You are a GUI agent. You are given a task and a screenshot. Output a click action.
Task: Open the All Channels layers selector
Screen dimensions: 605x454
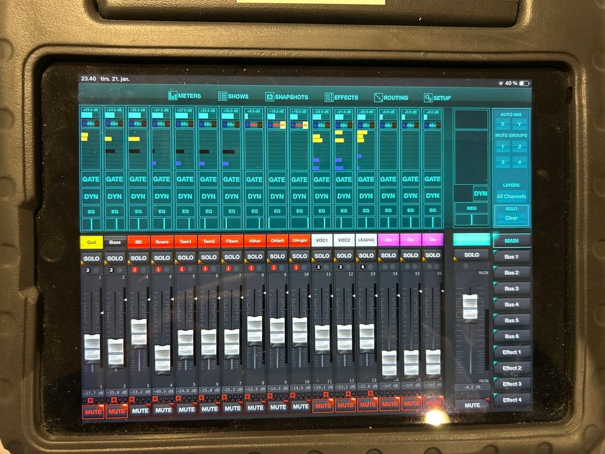[511, 196]
